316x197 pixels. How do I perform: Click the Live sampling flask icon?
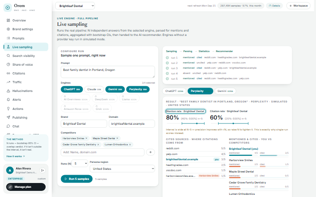pyautogui.click(x=8, y=47)
